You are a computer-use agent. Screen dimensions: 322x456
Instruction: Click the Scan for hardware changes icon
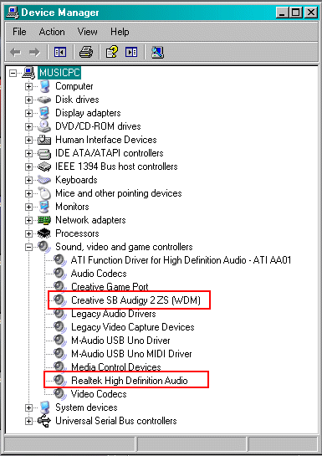pyautogui.click(x=157, y=53)
